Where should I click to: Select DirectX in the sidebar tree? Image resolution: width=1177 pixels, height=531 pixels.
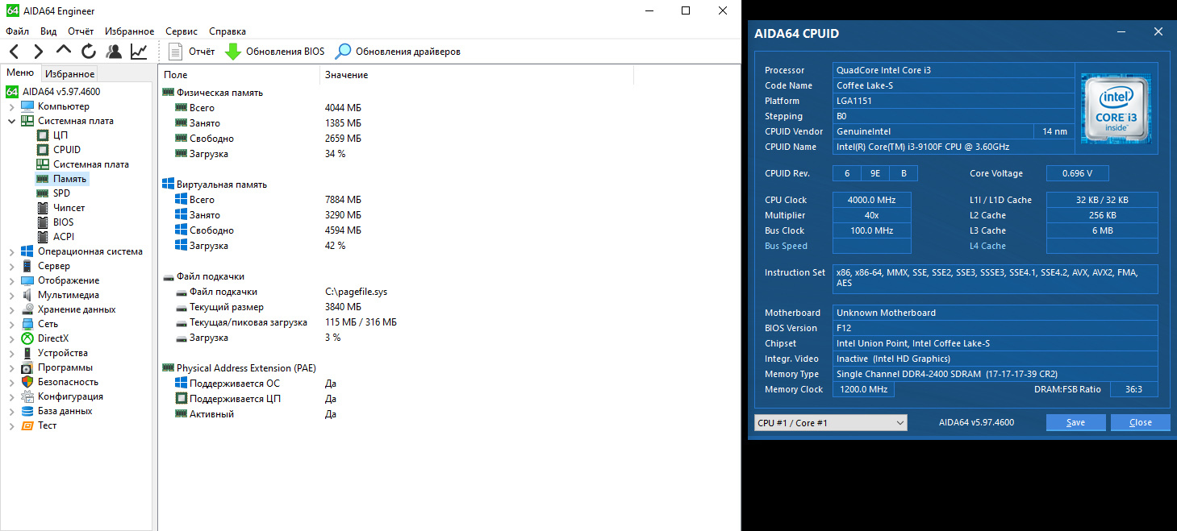pos(53,338)
